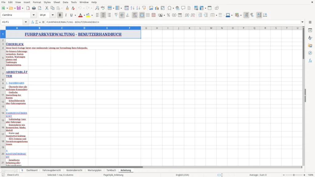Toggle Align Left
315x177 pixels.
pyautogui.click(x=98, y=15)
